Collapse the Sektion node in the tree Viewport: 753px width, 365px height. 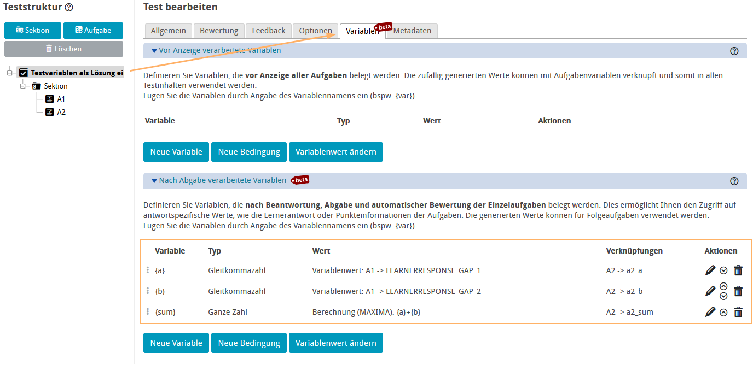click(23, 86)
